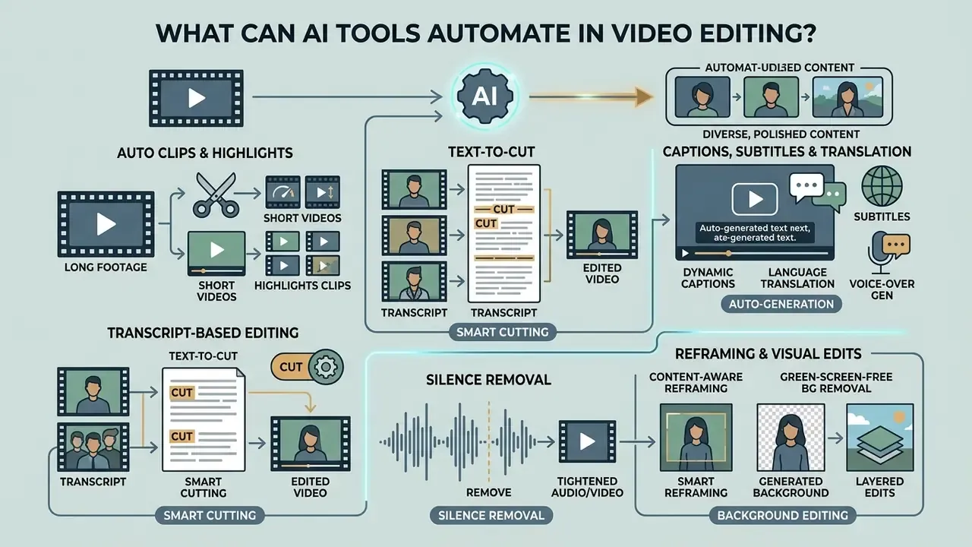Click the Silence Removal pill label
Screen dimensions: 972x547
point(491,515)
